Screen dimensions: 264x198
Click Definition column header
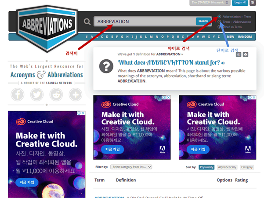tap(126, 180)
